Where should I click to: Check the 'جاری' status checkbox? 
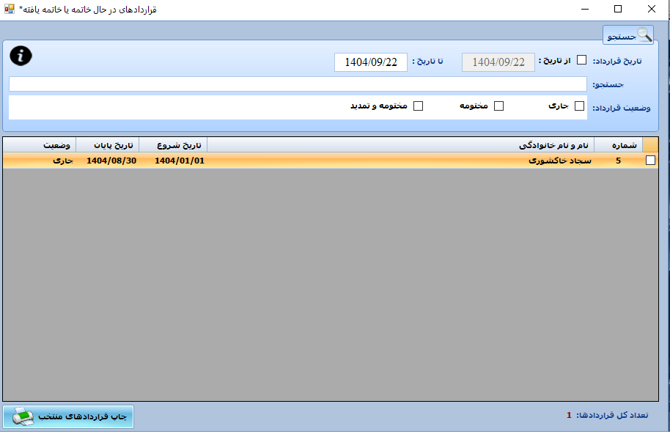[x=580, y=106]
